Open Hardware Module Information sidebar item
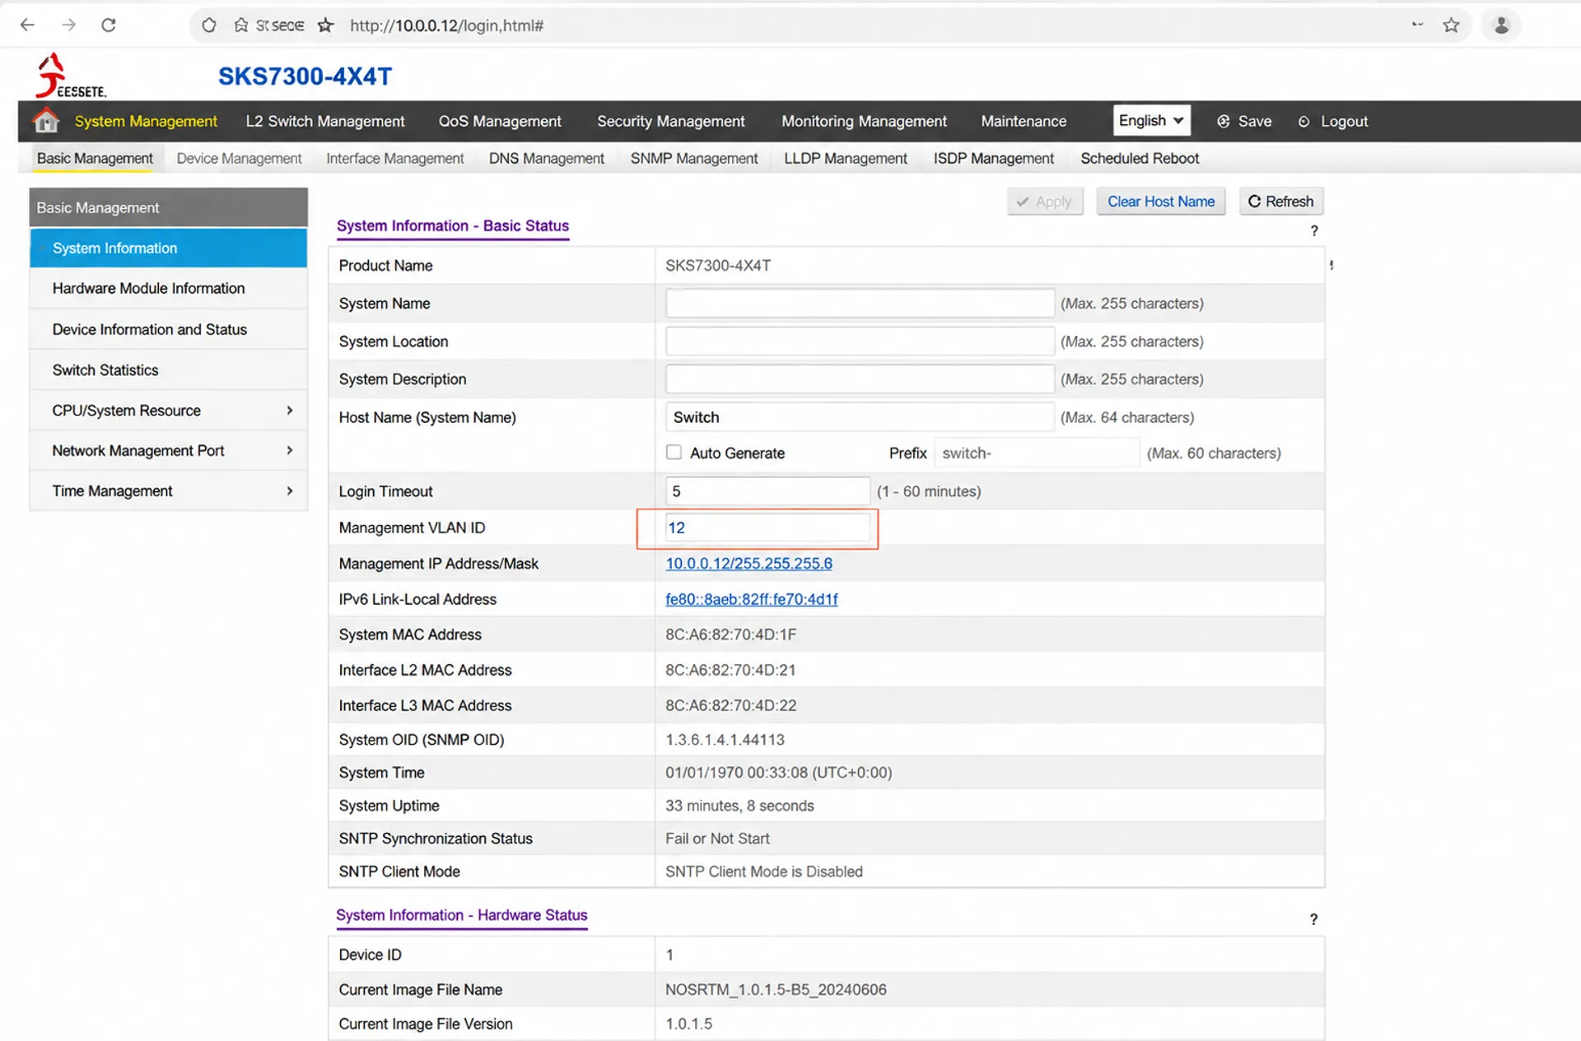This screenshot has height=1041, width=1581. pos(168,289)
